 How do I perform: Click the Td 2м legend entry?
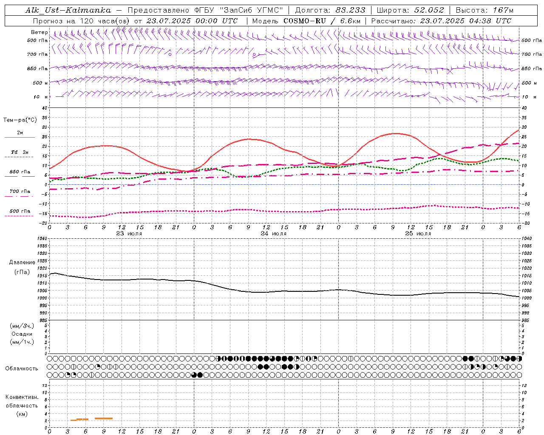coord(20,152)
